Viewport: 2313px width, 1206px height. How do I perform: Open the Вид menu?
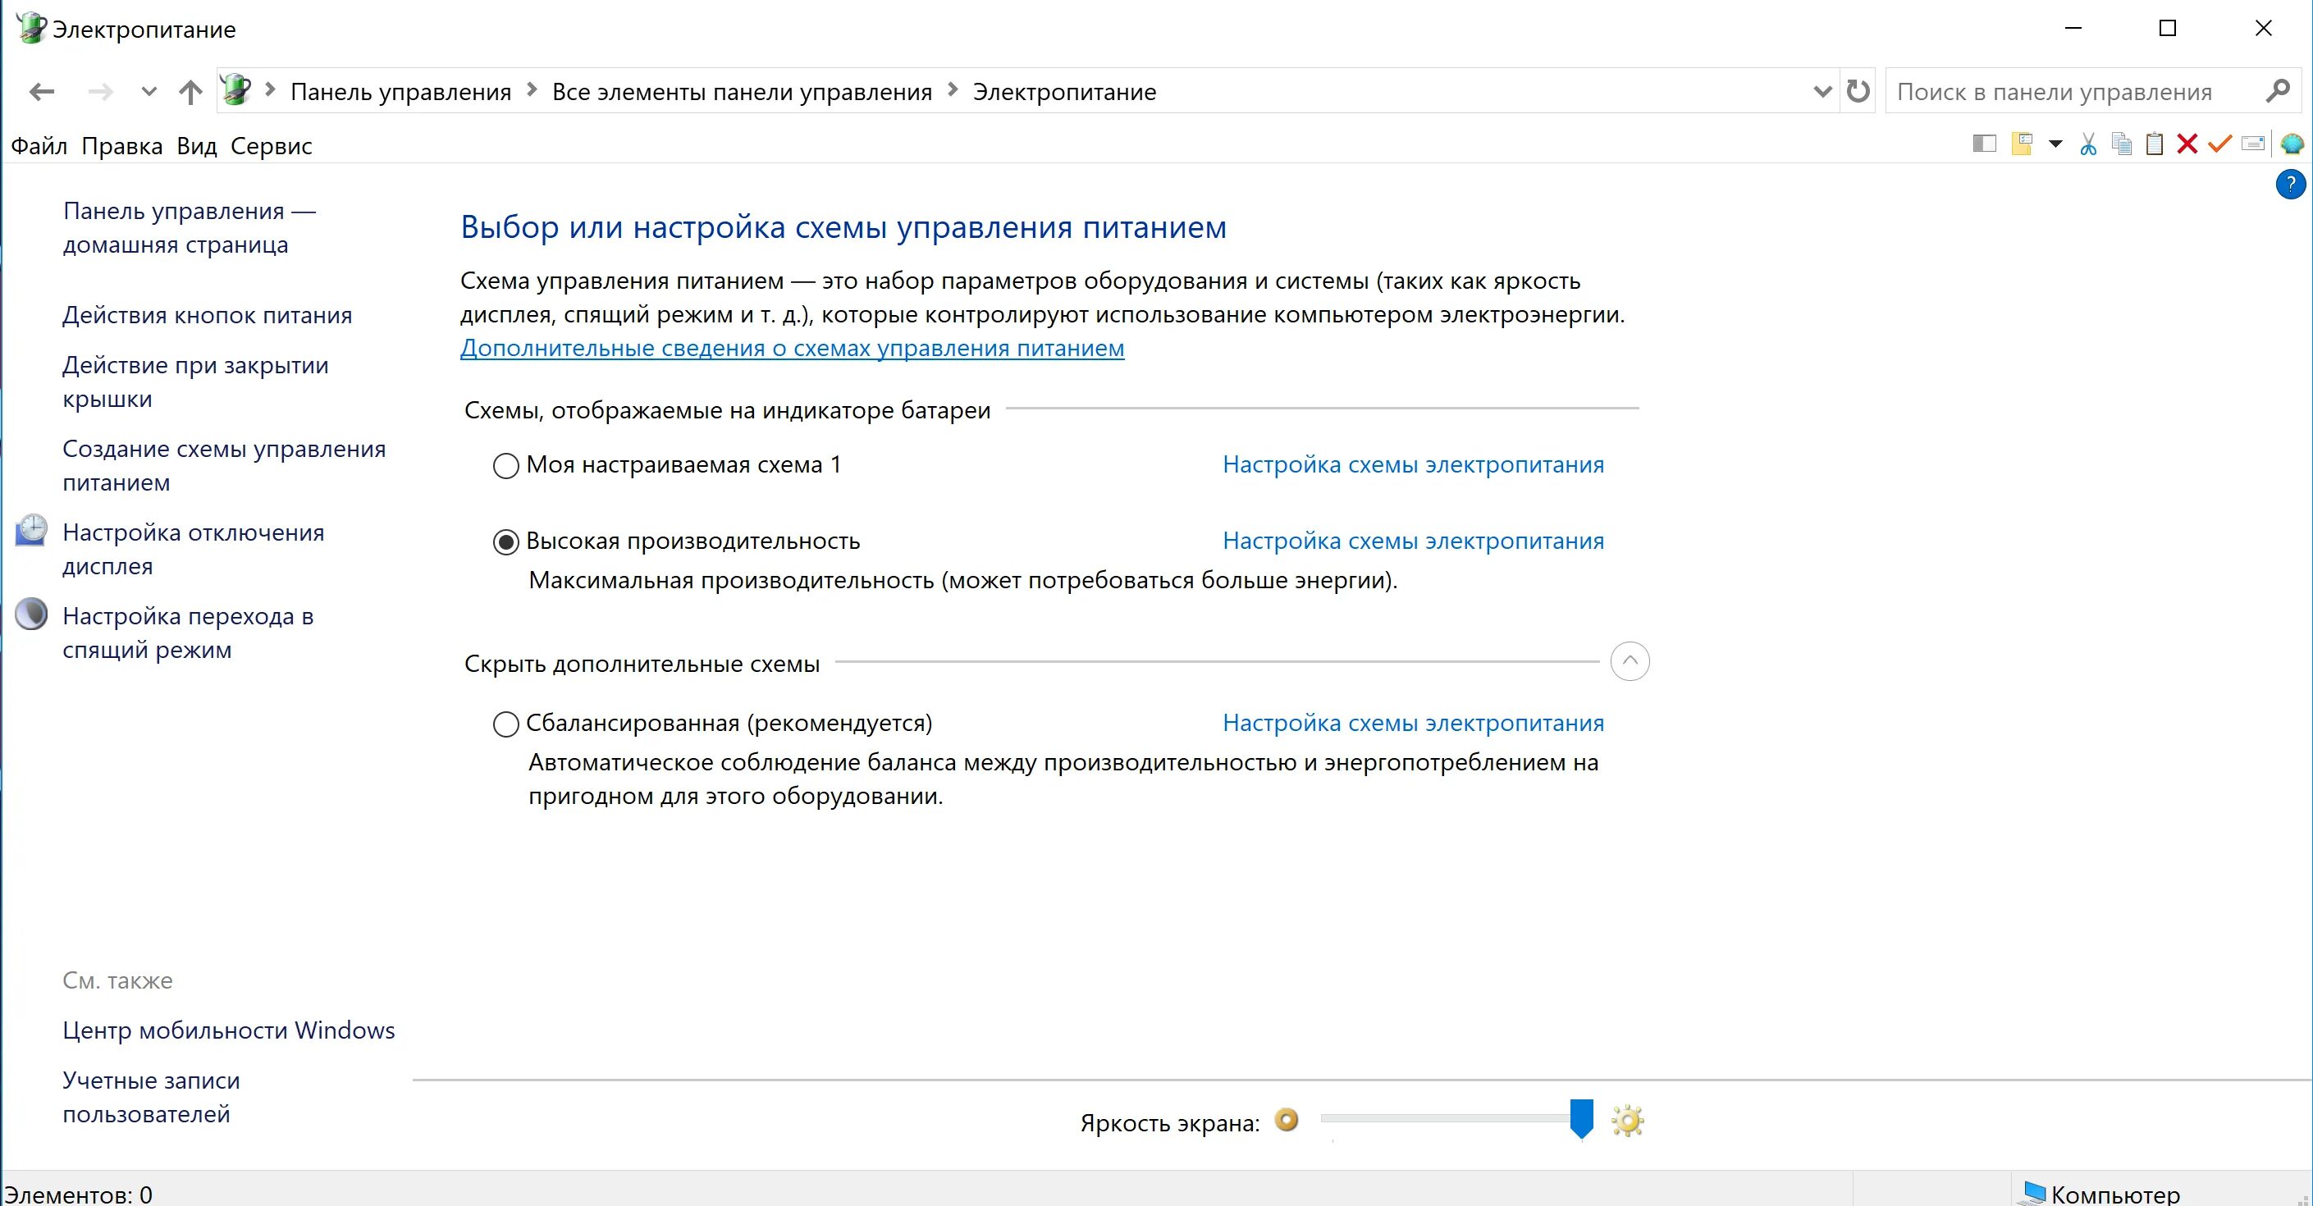tap(197, 146)
